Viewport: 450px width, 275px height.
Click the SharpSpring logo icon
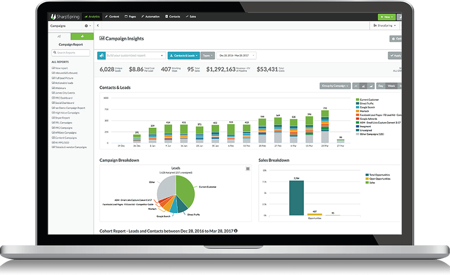(53, 16)
